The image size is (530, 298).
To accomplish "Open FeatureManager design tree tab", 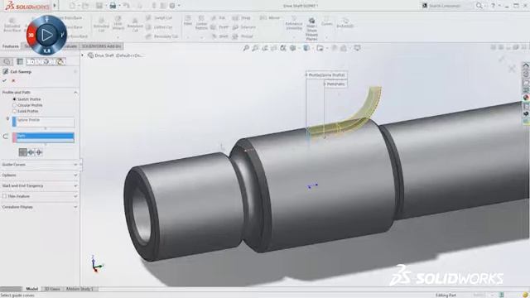I will coord(7,61).
